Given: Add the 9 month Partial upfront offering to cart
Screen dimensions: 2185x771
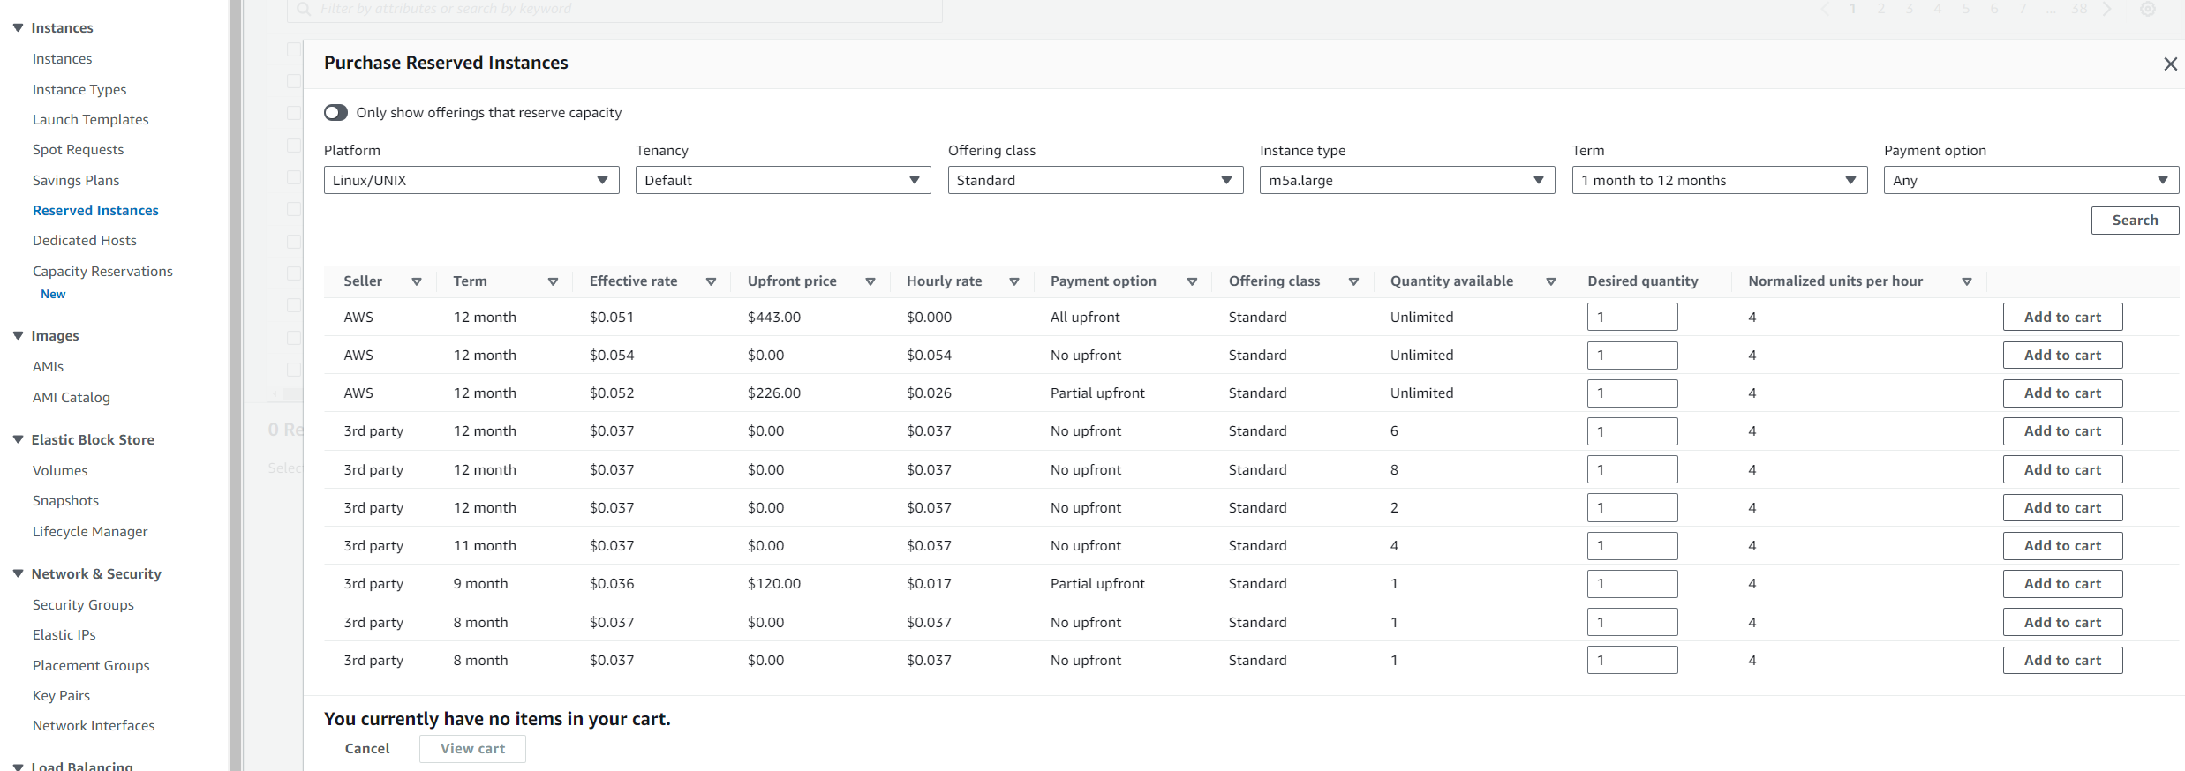Looking at the screenshot, I should 2062,583.
